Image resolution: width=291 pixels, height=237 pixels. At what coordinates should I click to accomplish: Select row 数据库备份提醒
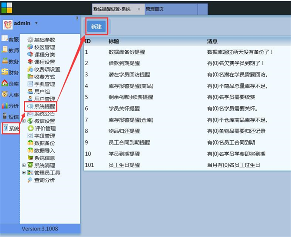(187, 52)
